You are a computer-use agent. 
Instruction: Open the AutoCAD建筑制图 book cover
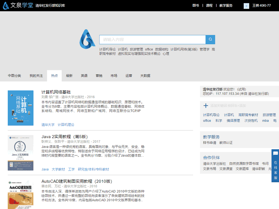(x=21, y=194)
